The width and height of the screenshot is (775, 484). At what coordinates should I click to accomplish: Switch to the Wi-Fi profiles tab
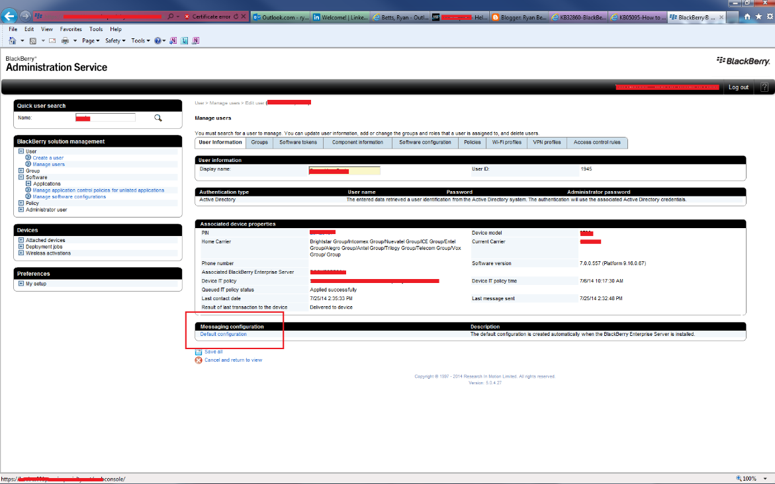tap(506, 142)
